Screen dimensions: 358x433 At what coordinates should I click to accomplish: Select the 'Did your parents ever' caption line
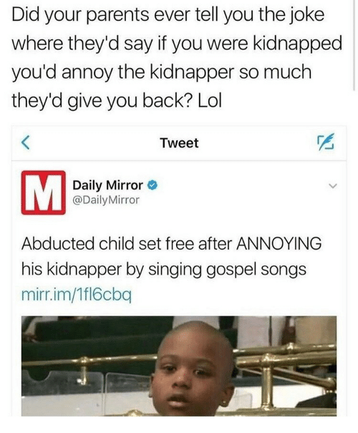[x=168, y=14]
